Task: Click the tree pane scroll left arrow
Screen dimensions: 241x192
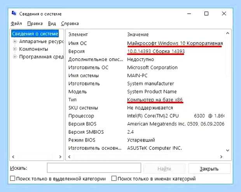Action: tap(13, 157)
